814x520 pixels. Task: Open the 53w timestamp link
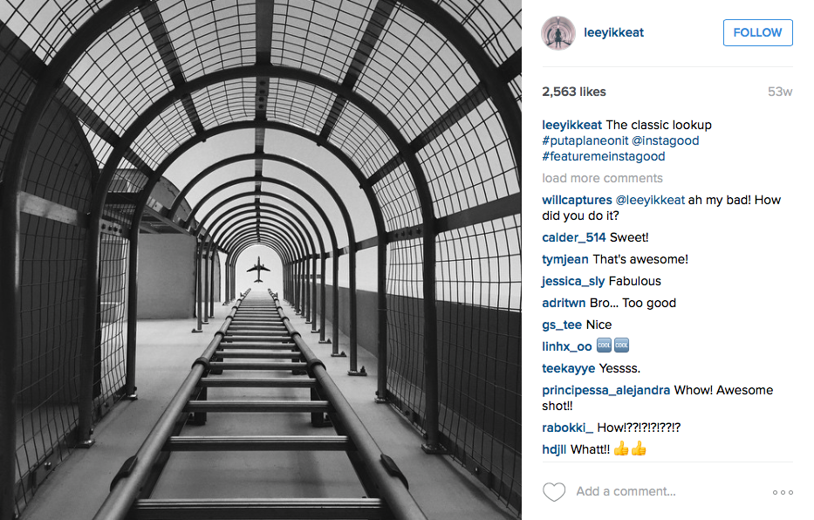pyautogui.click(x=780, y=92)
